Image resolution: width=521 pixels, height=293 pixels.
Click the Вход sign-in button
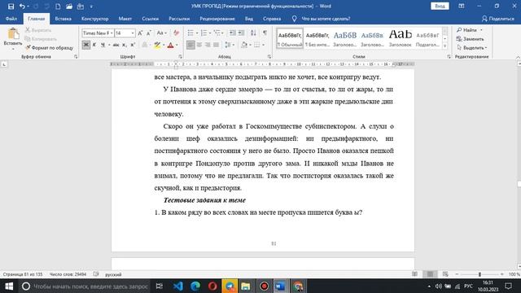pos(440,6)
